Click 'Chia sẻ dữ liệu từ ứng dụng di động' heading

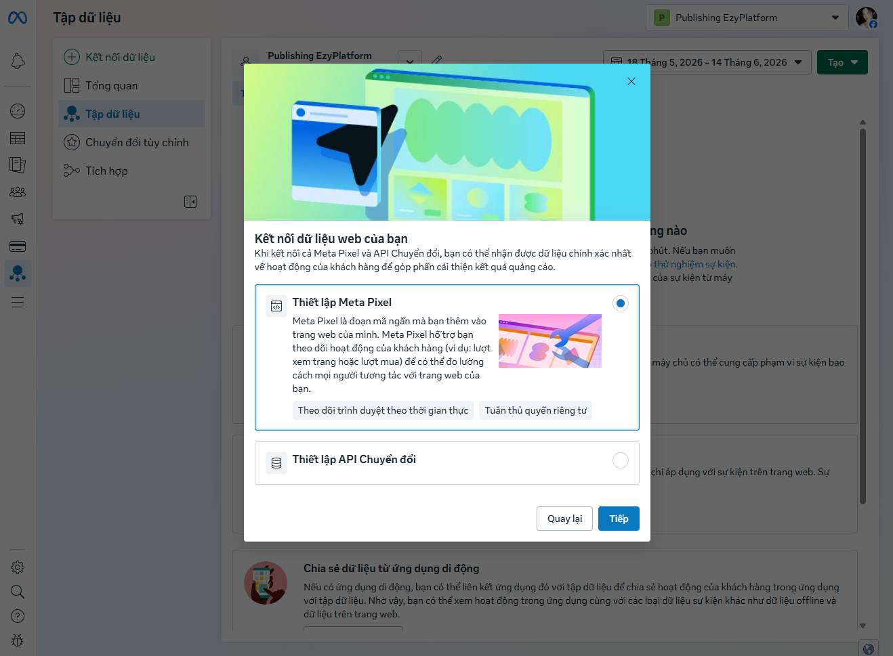391,568
